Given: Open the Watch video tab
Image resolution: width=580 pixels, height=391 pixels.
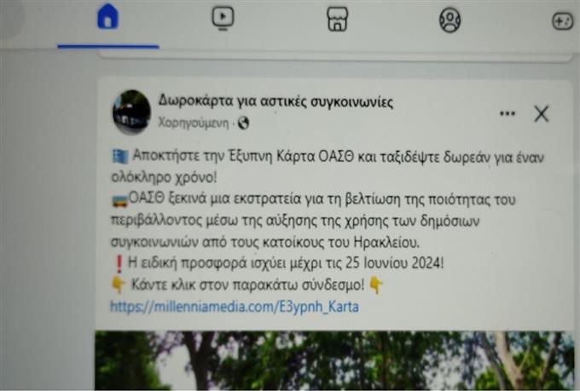Looking at the screenshot, I should click(223, 19).
